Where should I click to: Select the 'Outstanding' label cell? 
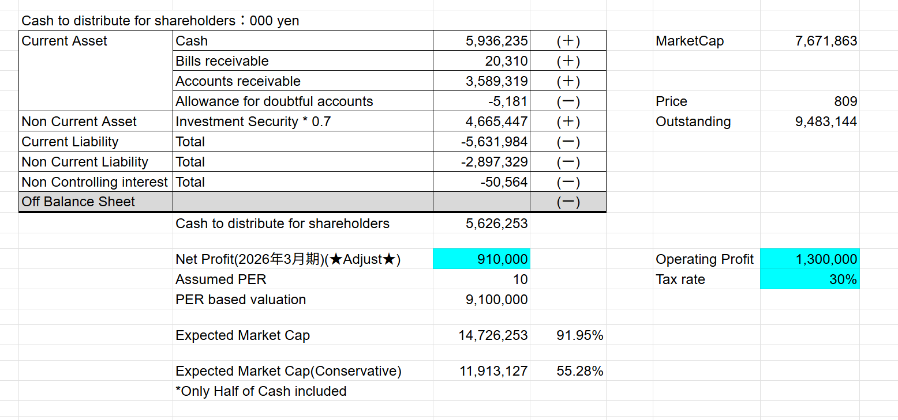click(x=706, y=122)
